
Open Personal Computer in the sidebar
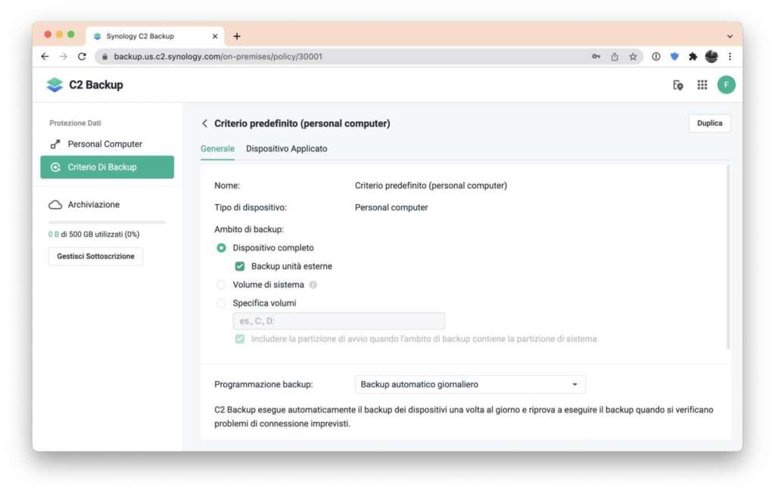105,144
